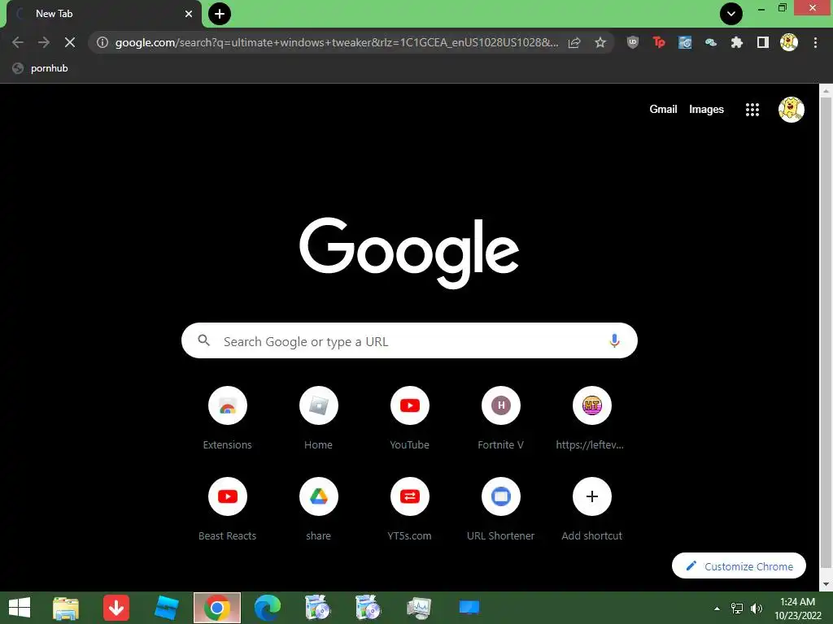This screenshot has width=833, height=624.
Task: Open File Explorer from taskbar
Action: point(66,608)
